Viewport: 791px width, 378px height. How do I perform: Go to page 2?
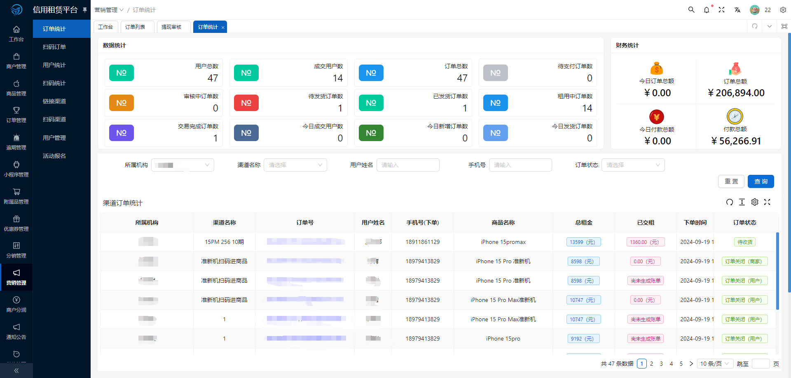click(x=651, y=364)
